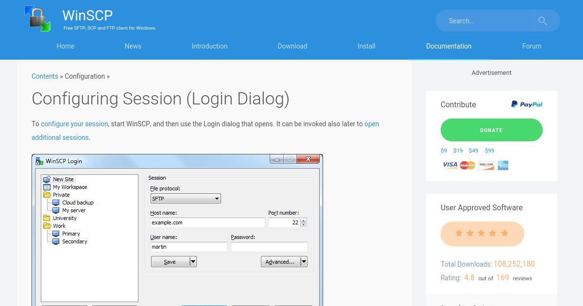The width and height of the screenshot is (583, 306).
Task: Open the Install nav item
Action: 366,46
